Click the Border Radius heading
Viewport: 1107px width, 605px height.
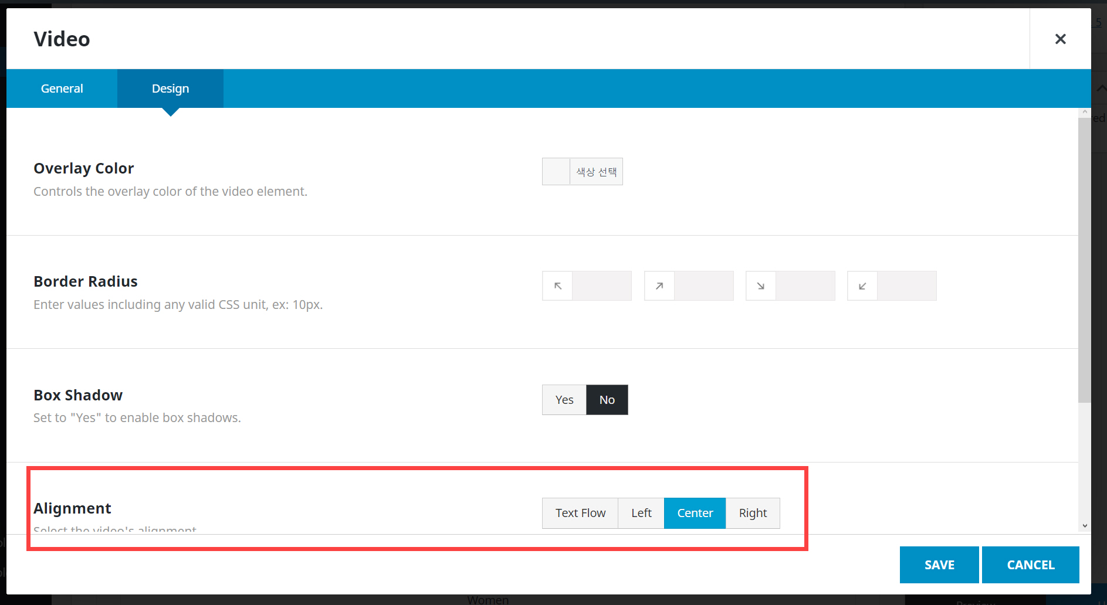[x=85, y=281]
